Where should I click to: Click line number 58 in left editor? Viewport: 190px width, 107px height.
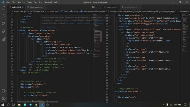coord(12,30)
